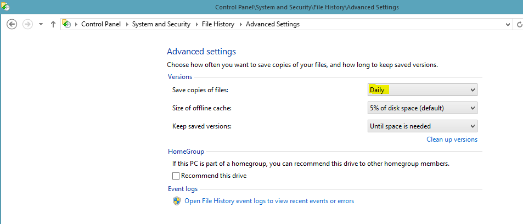Open File History event logs link
This screenshot has height=224, width=523.
269,201
